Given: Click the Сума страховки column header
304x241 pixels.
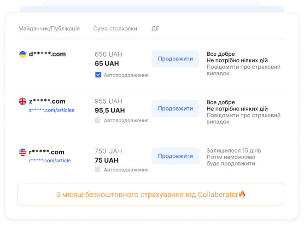Looking at the screenshot, I should (x=115, y=29).
